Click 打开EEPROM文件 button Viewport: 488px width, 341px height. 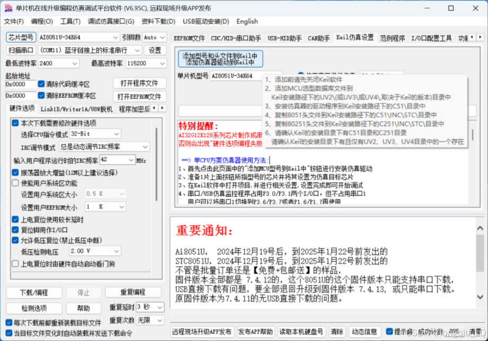pos(139,97)
